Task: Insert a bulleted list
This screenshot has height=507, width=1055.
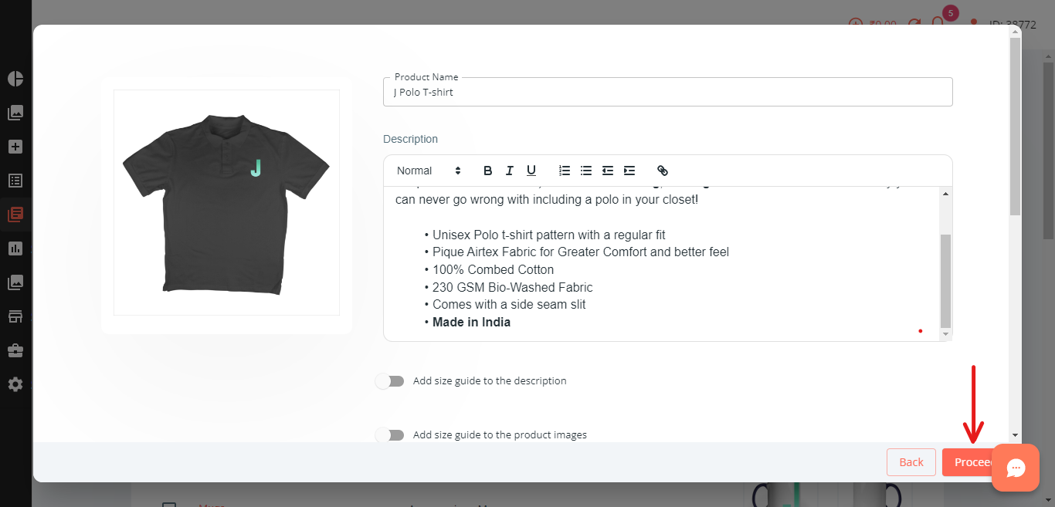Action: click(586, 171)
